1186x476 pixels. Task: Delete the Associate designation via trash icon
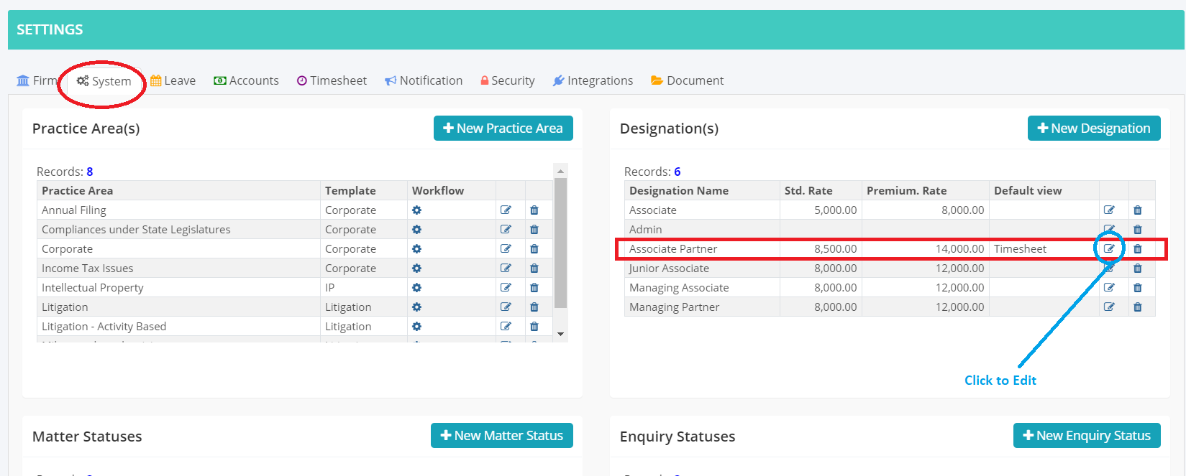(x=1137, y=210)
